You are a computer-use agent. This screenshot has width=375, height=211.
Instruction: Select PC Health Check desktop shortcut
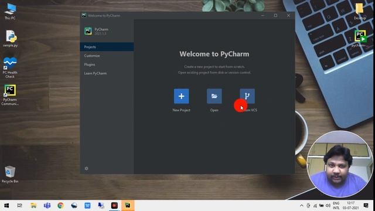click(10, 68)
